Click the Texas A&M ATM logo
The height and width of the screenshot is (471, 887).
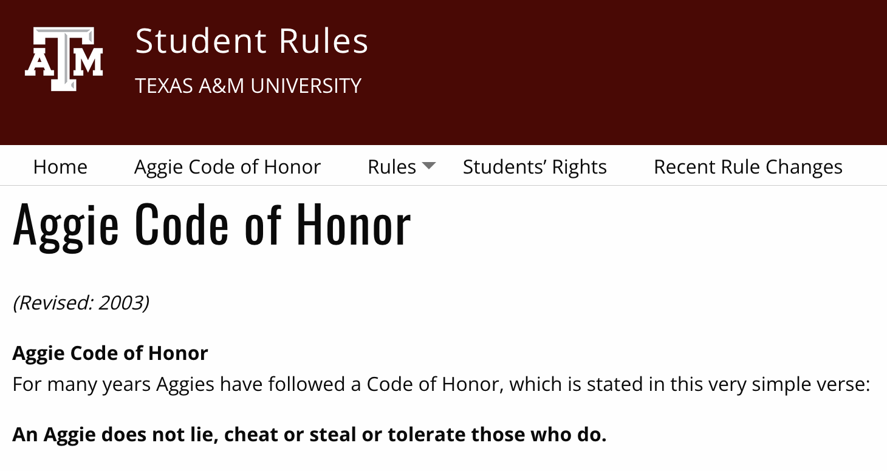[x=64, y=59]
